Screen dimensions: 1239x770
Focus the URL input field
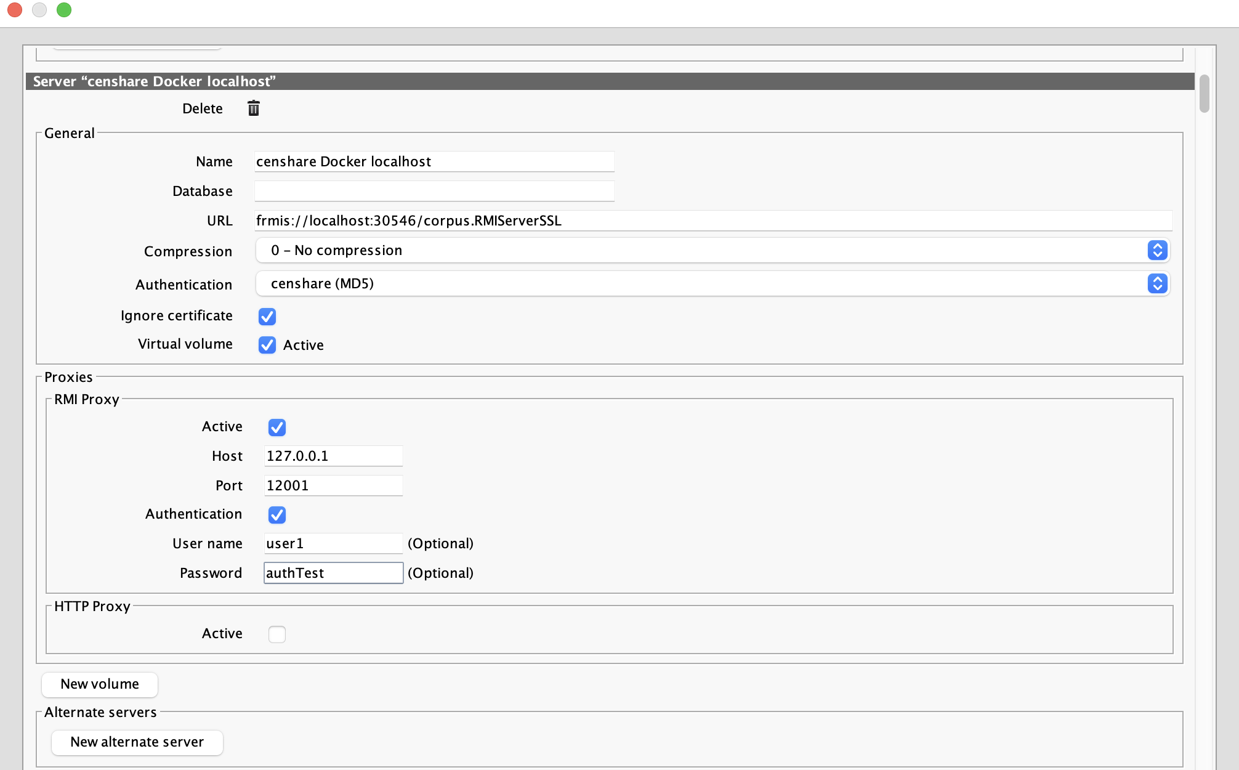pos(713,221)
